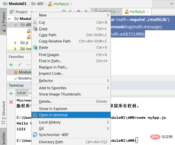Screen dimensions: 175x145
Task: Click Module01 breadcrumb label
Action: (x=18, y=4)
